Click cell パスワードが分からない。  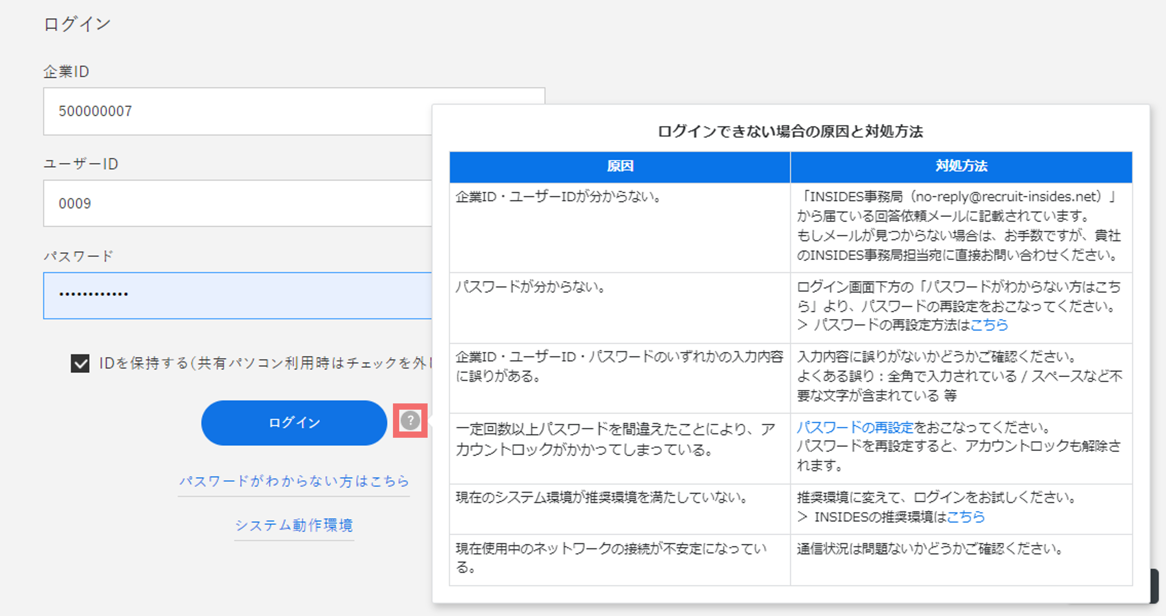pos(620,308)
